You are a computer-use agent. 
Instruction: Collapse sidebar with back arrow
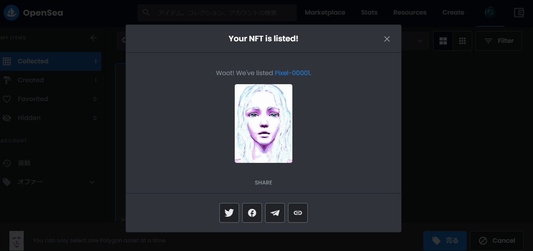[x=94, y=38]
